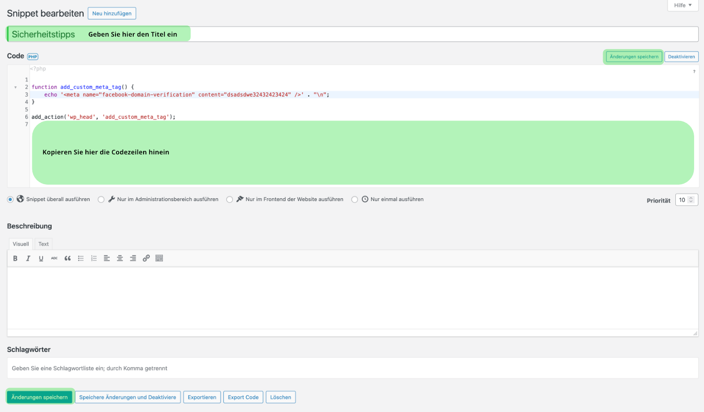
Task: Collapse code fold arrow on line 2
Action: coord(15,87)
